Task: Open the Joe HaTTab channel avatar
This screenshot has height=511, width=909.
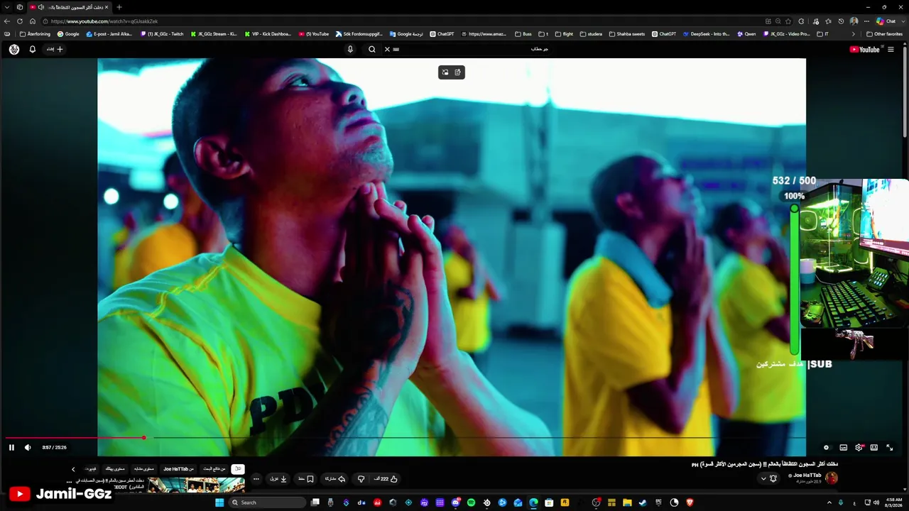Action: click(x=832, y=478)
